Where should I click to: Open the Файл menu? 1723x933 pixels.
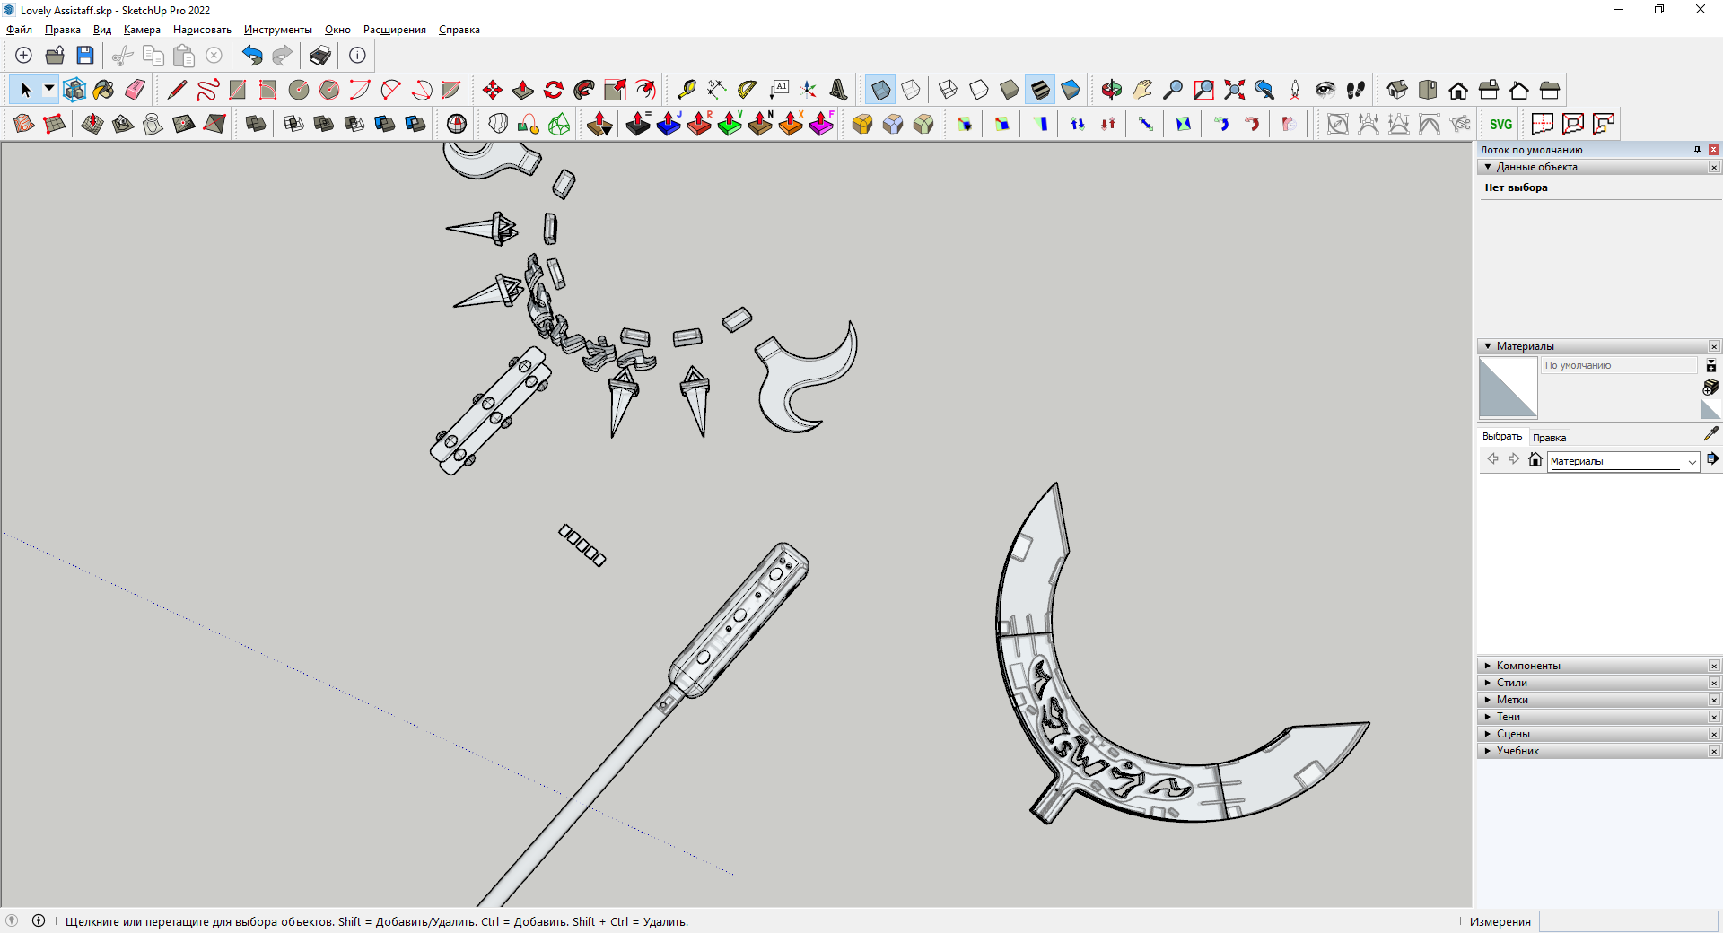[19, 30]
